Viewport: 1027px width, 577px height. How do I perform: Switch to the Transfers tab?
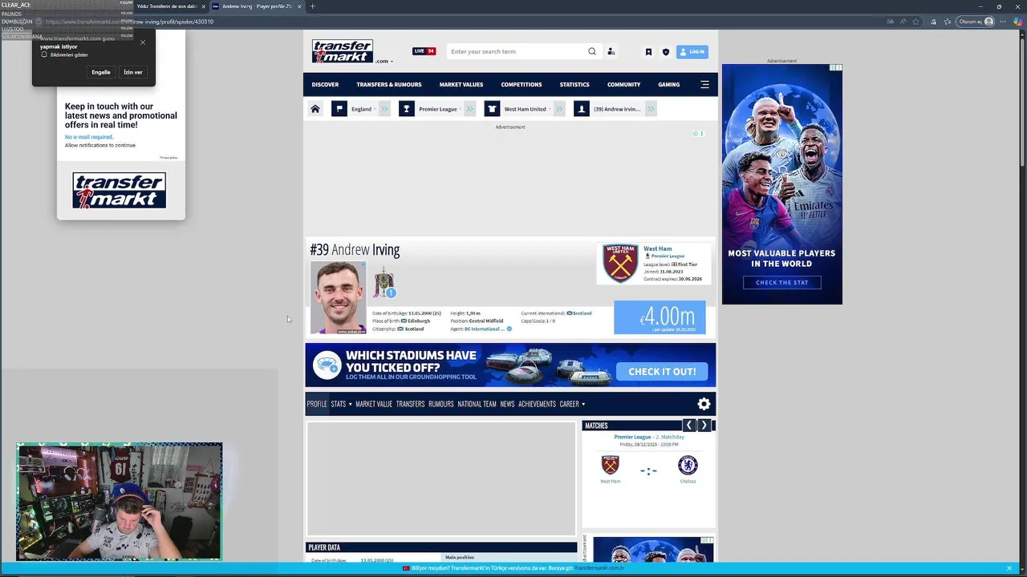(410, 404)
